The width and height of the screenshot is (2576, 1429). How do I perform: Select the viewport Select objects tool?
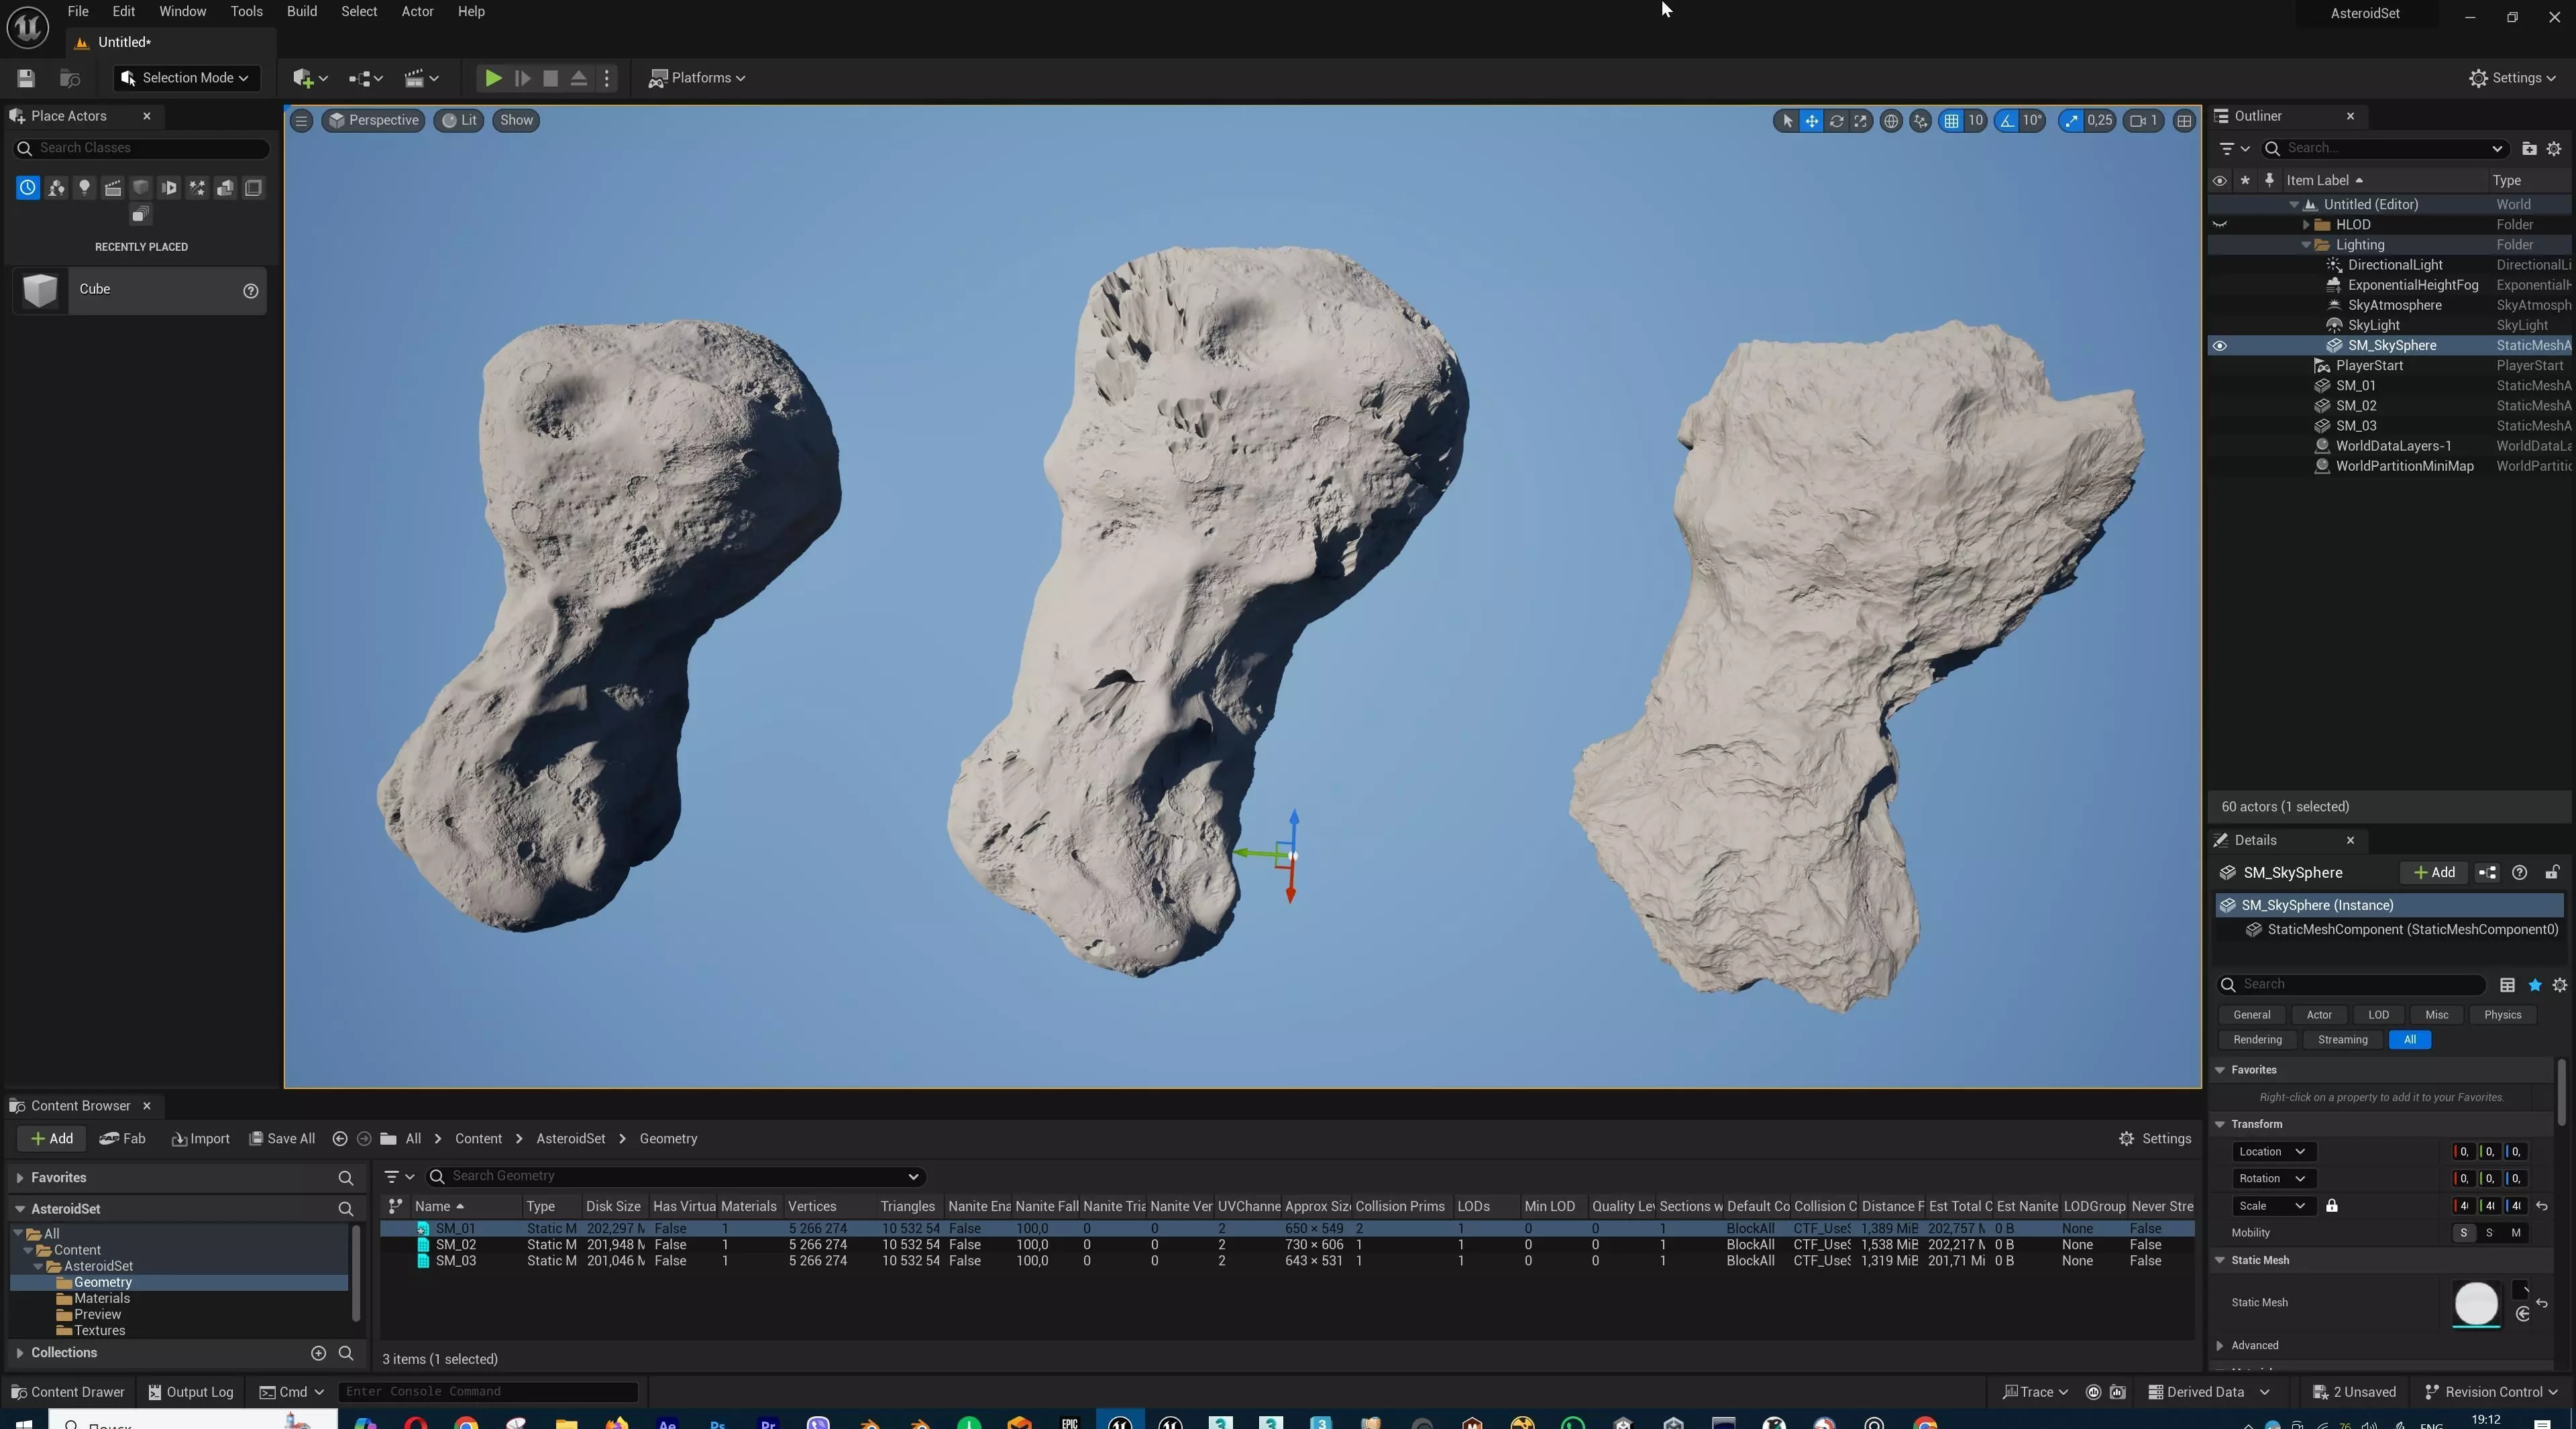point(1787,121)
